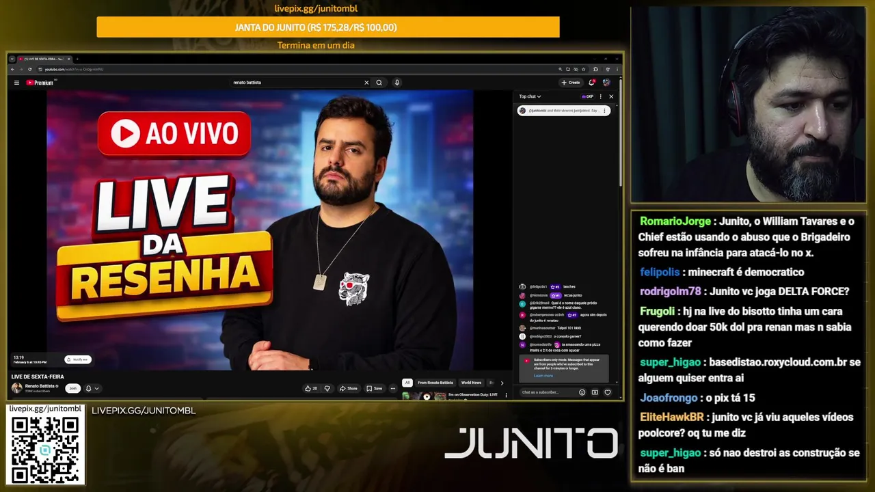Expand the browser tab search dropdown
This screenshot has height=492, width=875.
(12, 59)
